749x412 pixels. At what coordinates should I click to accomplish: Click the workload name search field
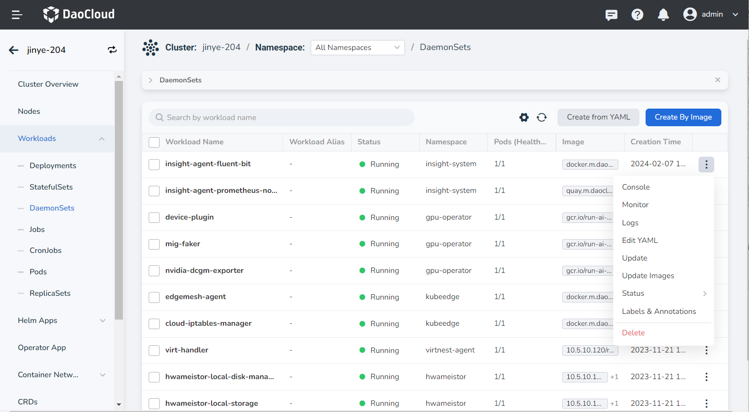[x=286, y=118]
